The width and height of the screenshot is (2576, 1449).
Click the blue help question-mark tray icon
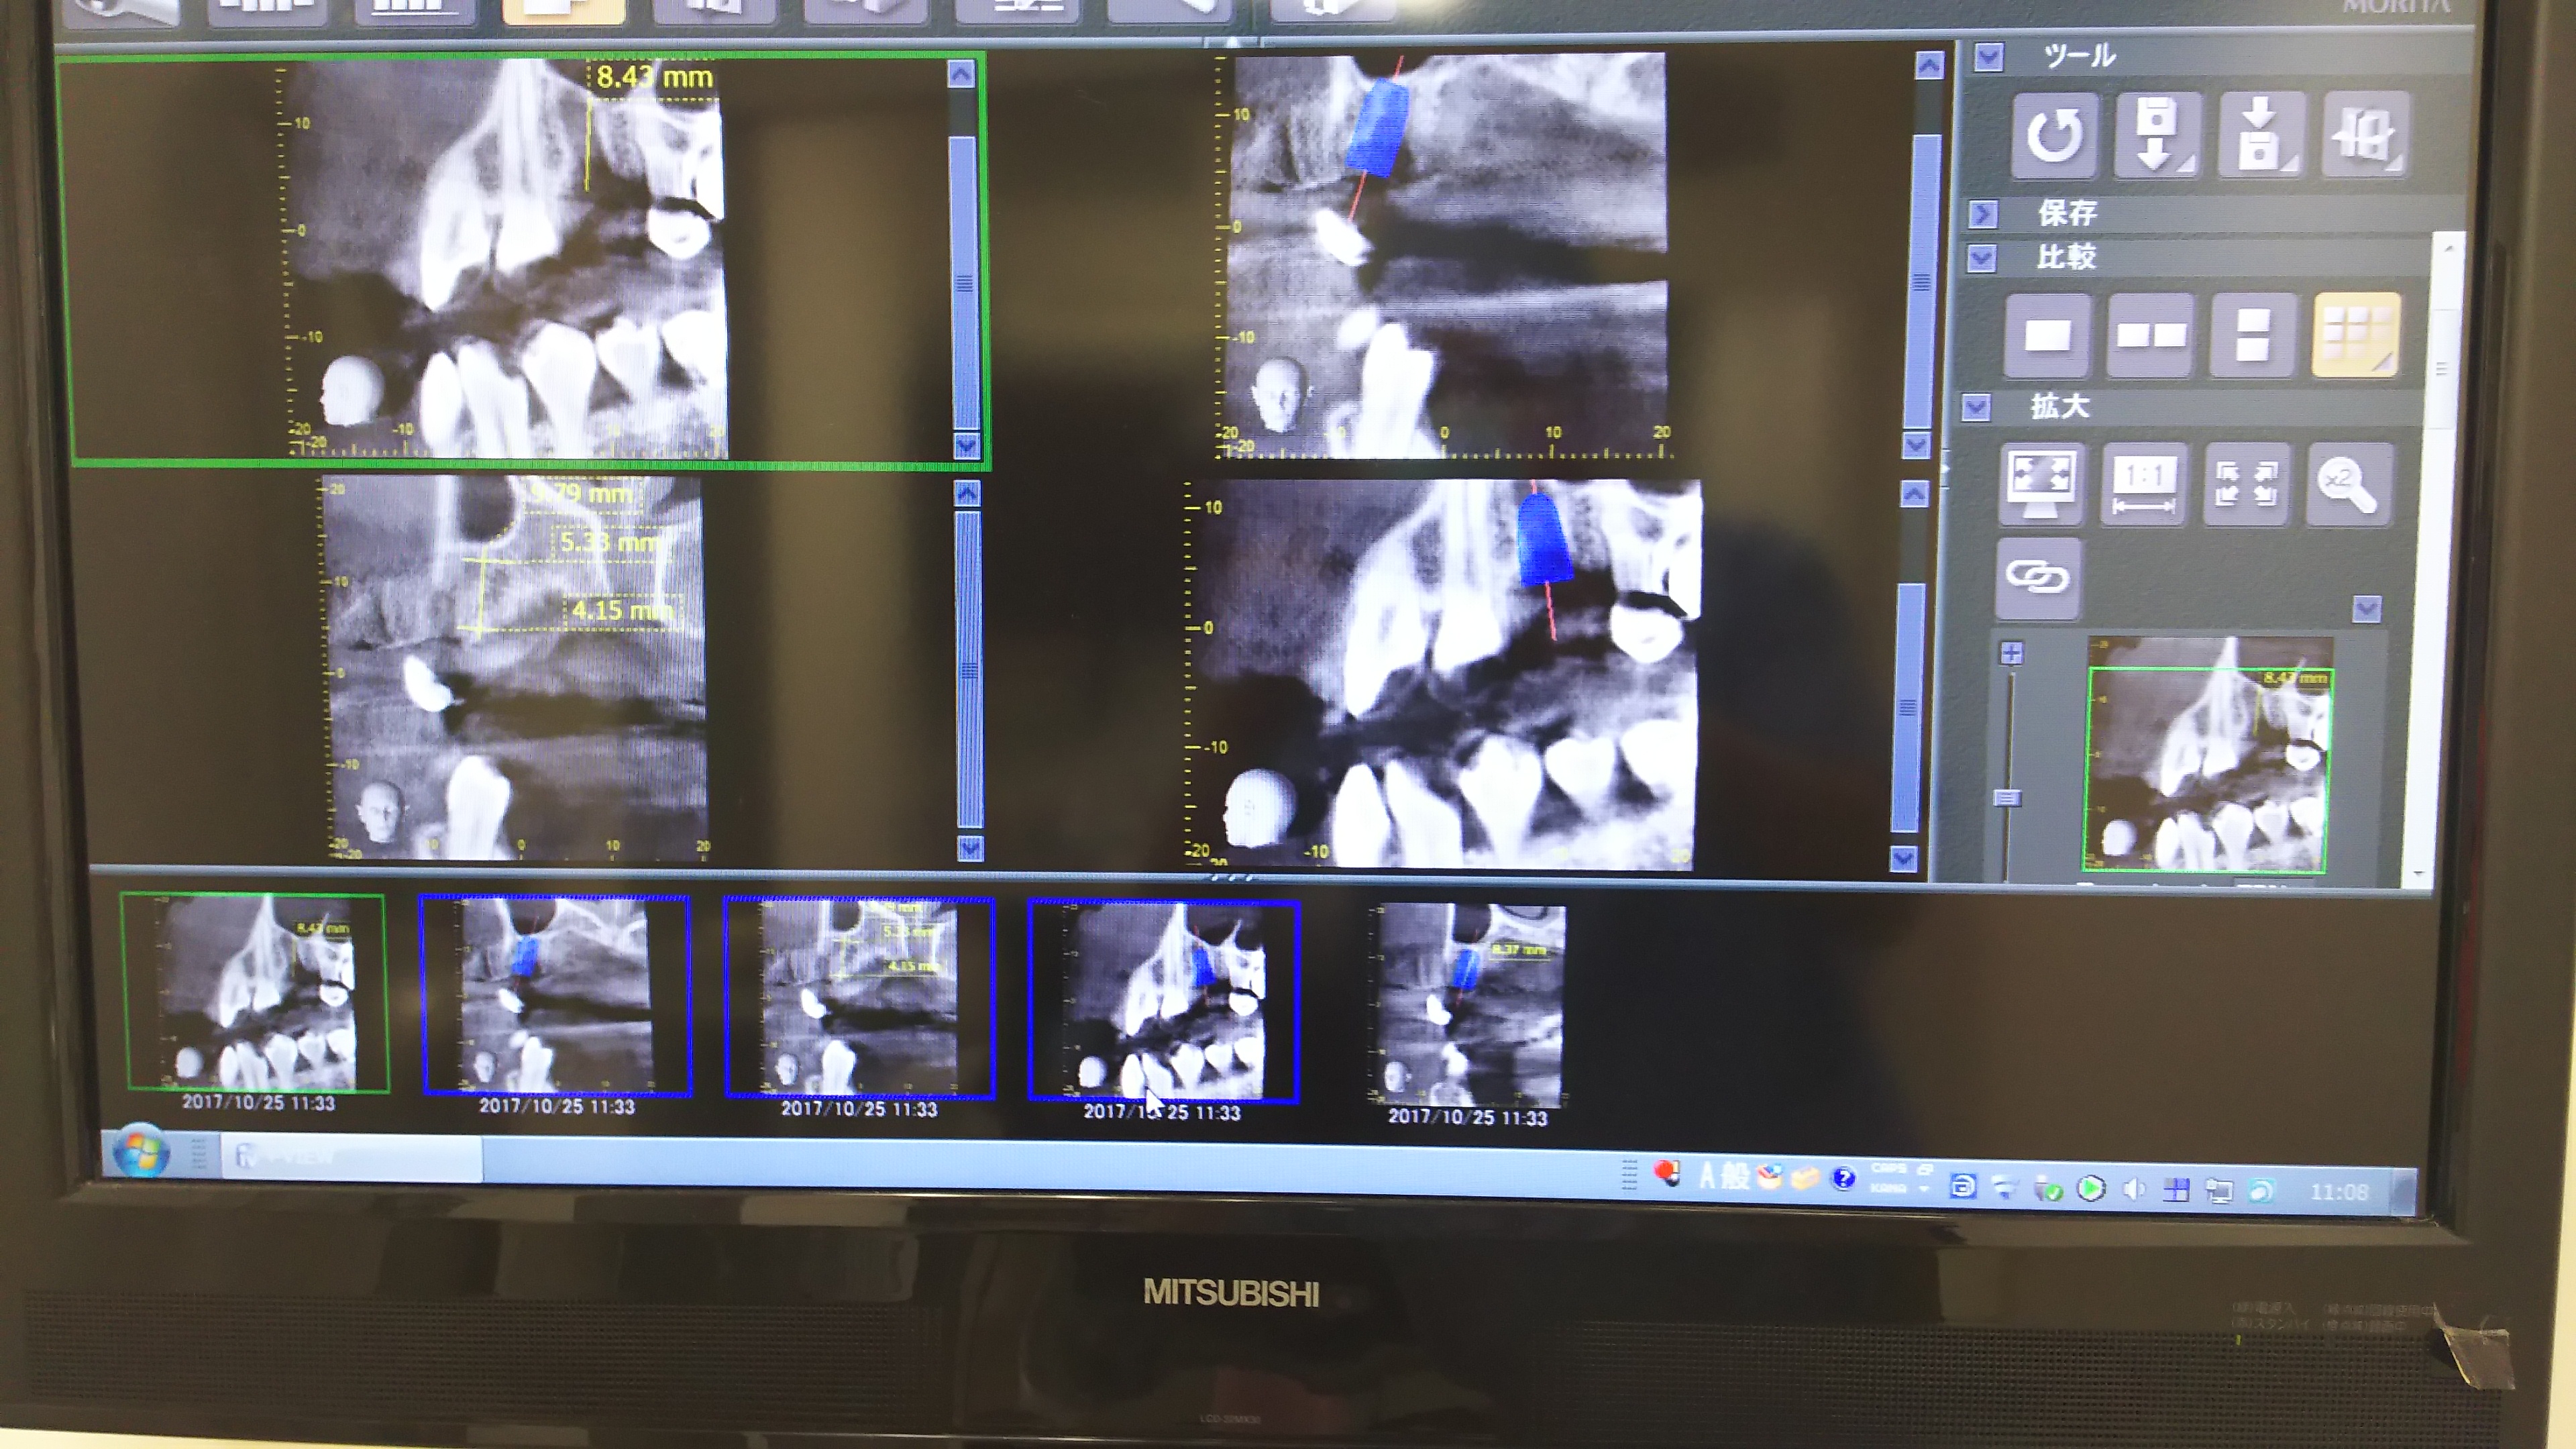[x=1844, y=1179]
